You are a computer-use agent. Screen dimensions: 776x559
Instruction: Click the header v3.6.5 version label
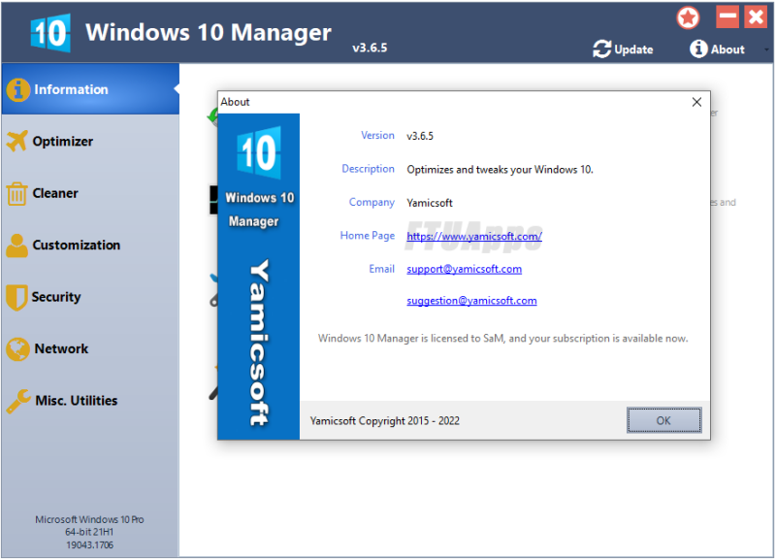(370, 48)
